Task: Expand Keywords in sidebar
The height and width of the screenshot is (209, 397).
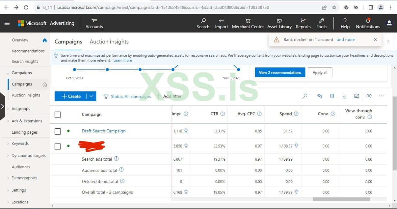Action: tap(8, 144)
